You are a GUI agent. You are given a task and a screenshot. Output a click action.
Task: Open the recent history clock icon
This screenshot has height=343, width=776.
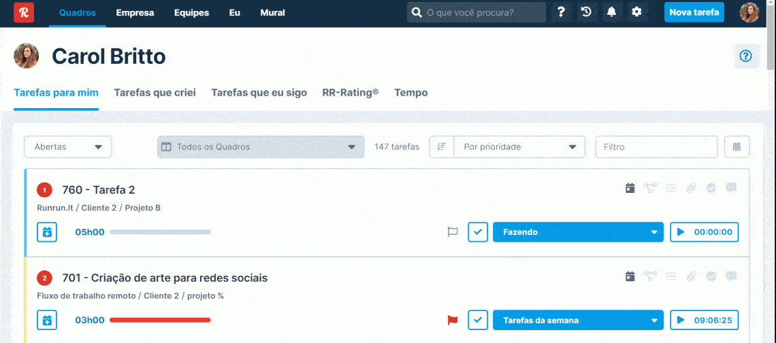pos(585,12)
